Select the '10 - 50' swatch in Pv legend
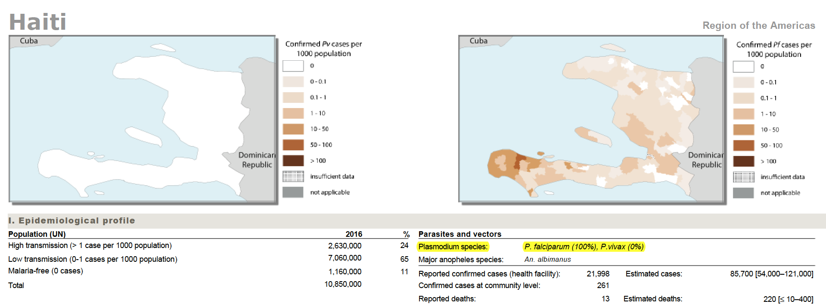Image resolution: width=826 pixels, height=307 pixels. coord(293,129)
